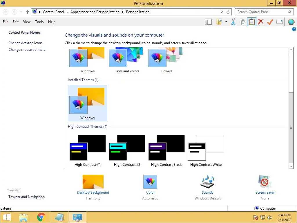Click the Control Panel taskbar button
The image size is (297, 223).
pos(77,217)
